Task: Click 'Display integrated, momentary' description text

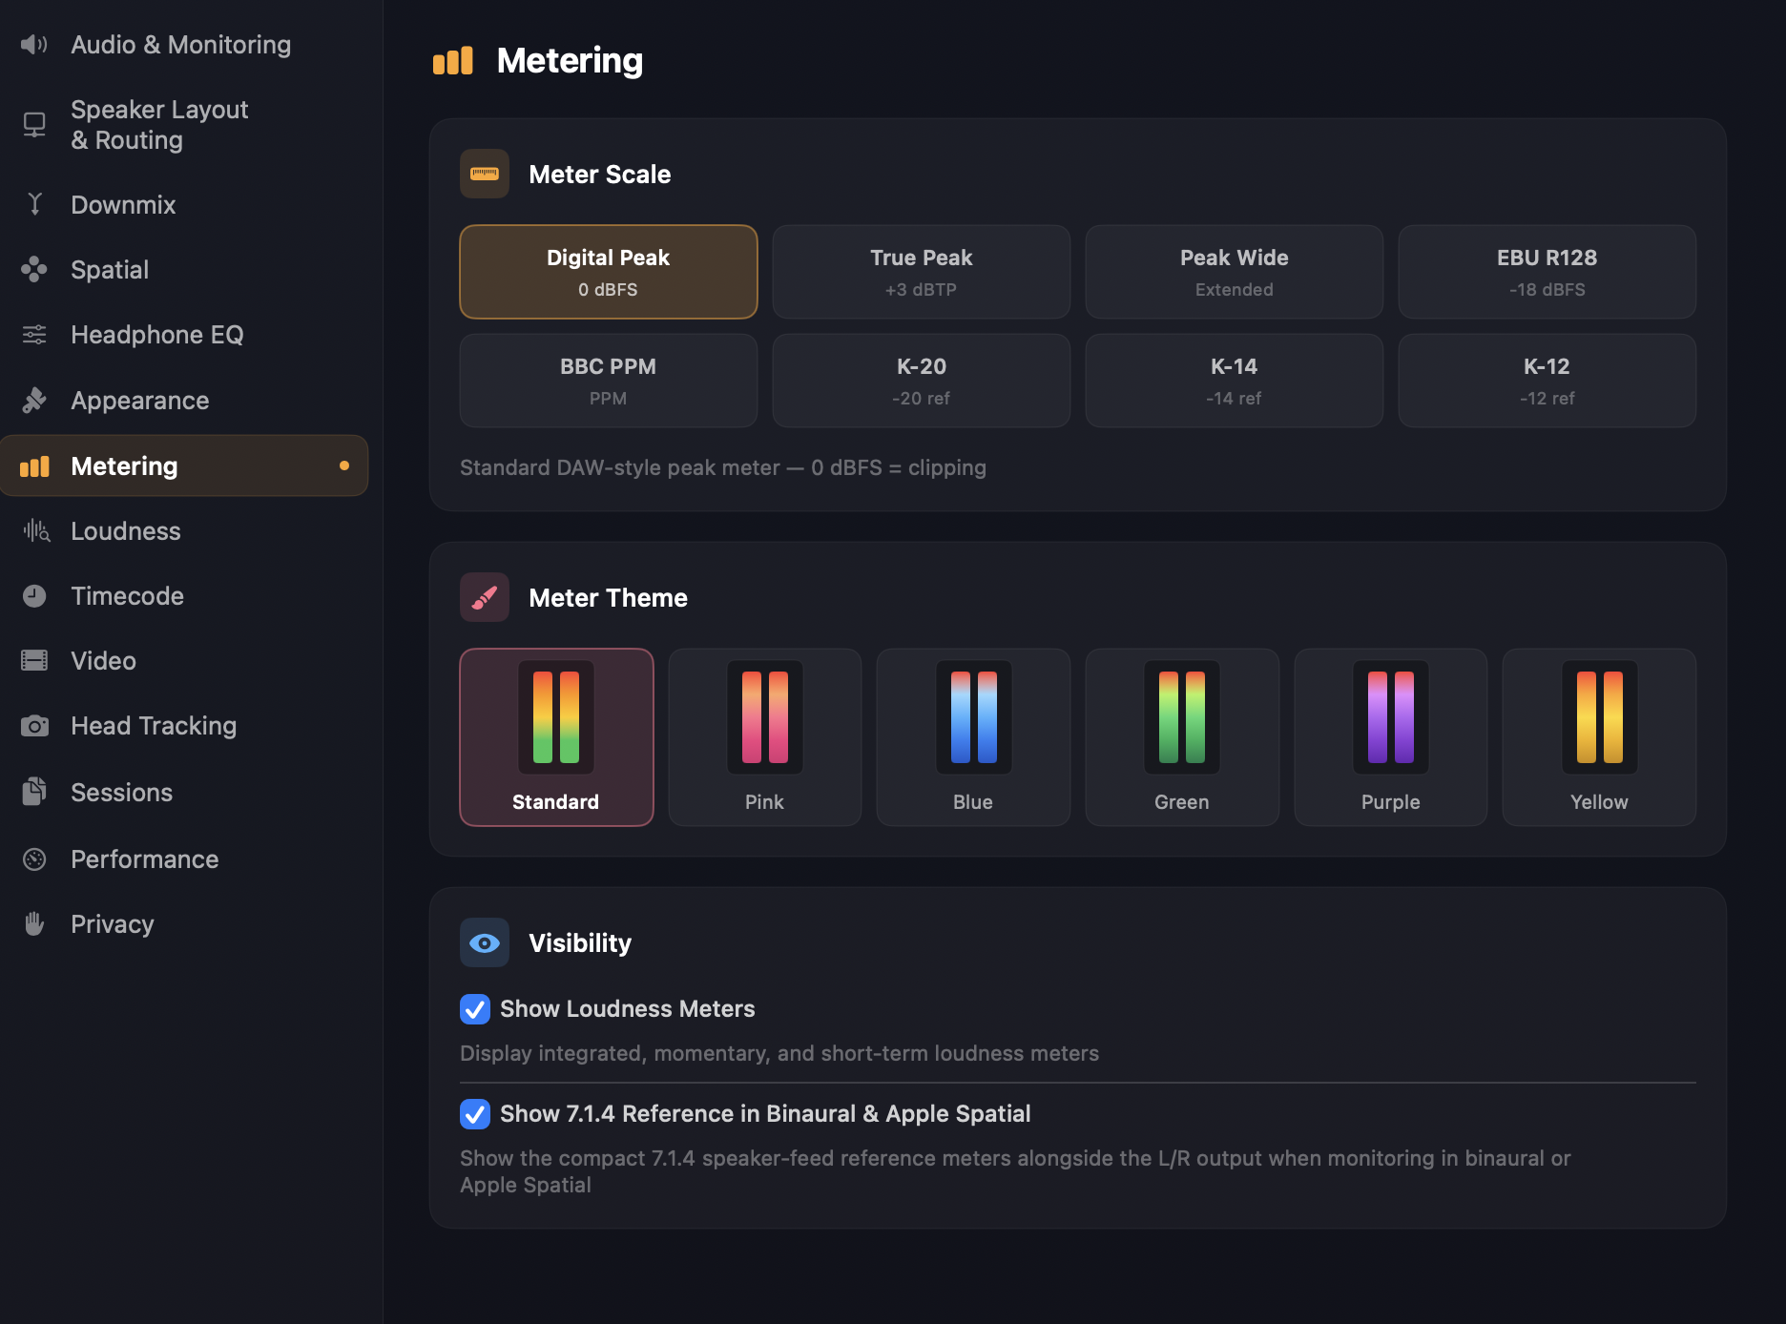Action: click(x=779, y=1053)
